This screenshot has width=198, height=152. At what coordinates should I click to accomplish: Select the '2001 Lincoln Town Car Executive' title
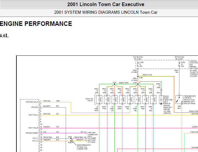[106, 5]
